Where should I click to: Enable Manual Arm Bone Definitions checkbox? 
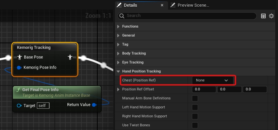(x=195, y=98)
